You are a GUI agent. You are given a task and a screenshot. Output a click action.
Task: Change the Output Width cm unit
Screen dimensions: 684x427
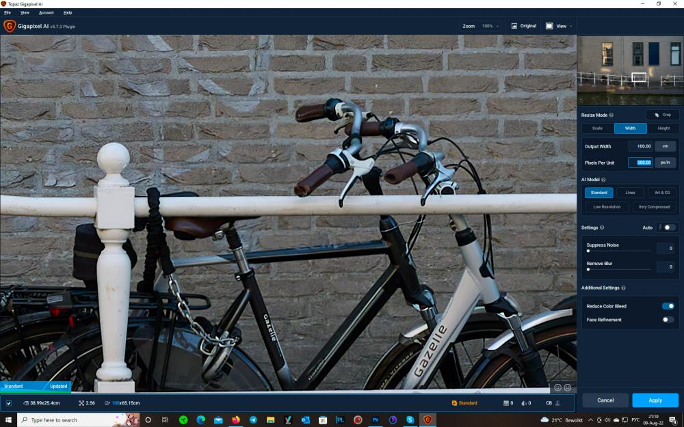666,146
